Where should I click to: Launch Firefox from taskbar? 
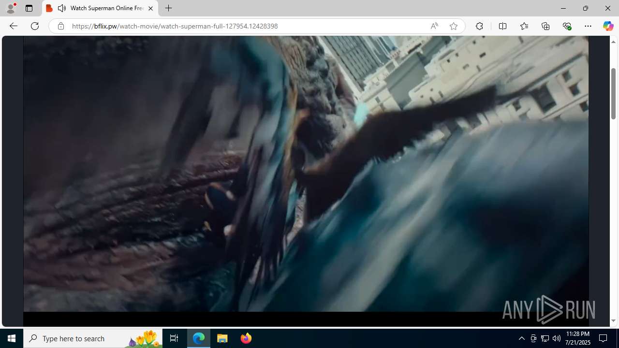[246, 338]
